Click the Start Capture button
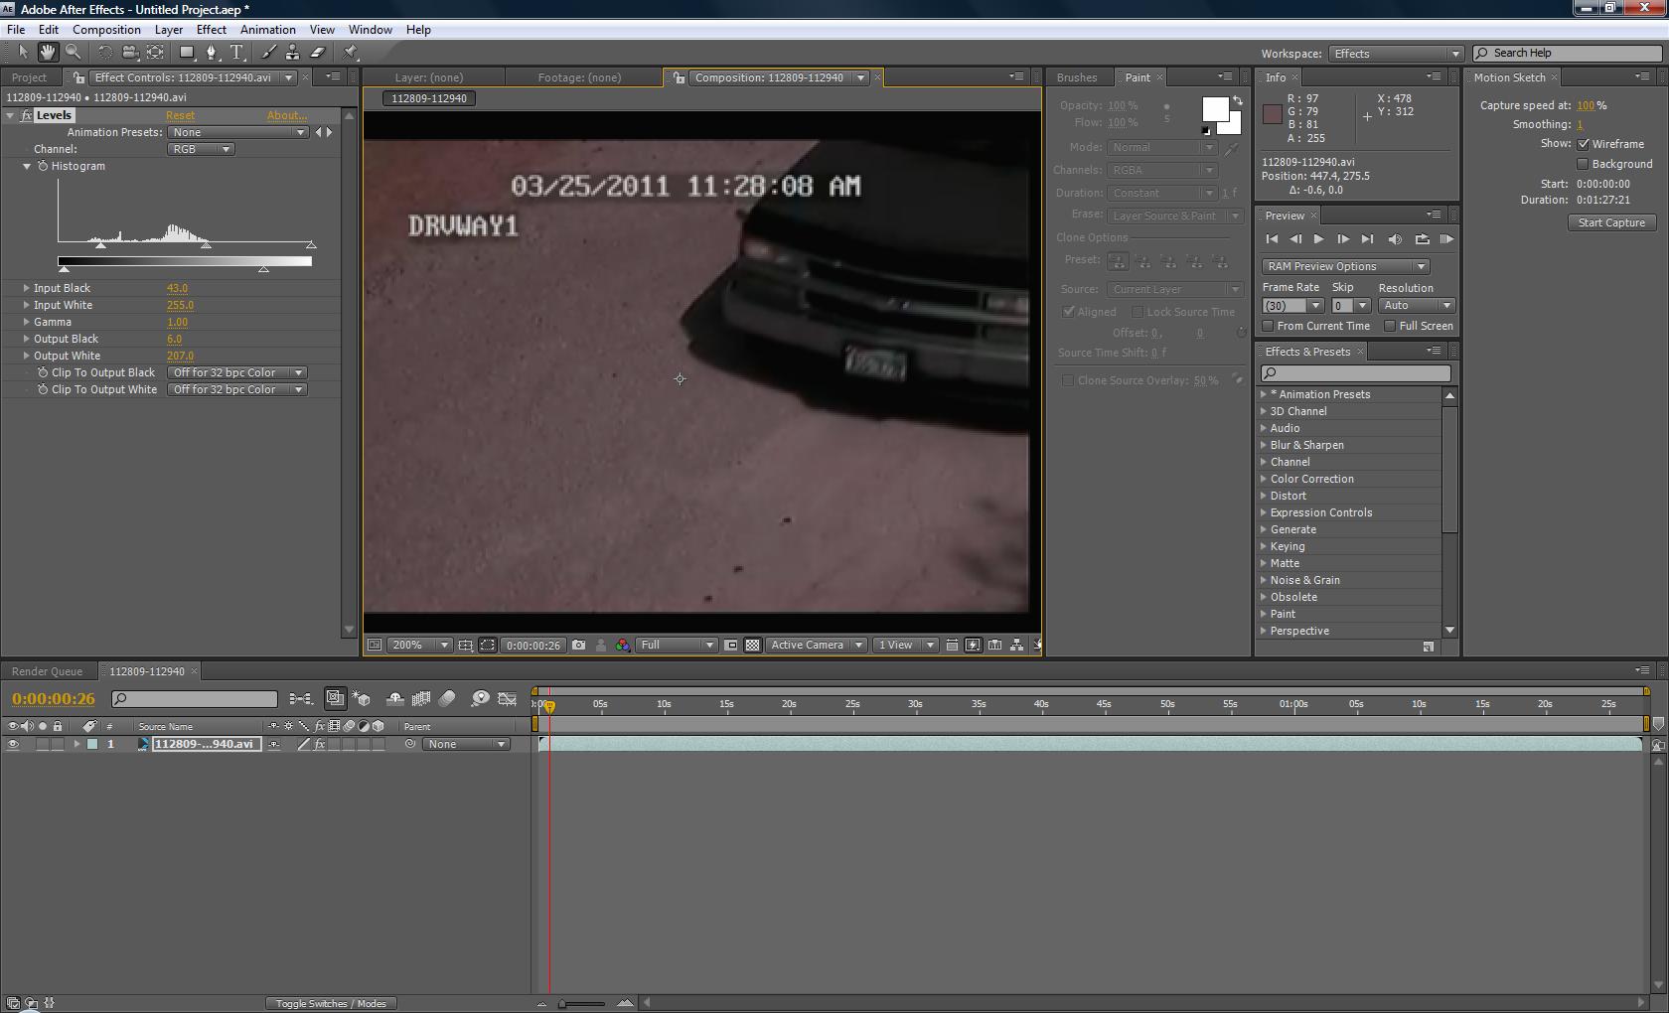This screenshot has width=1669, height=1013. click(1611, 222)
